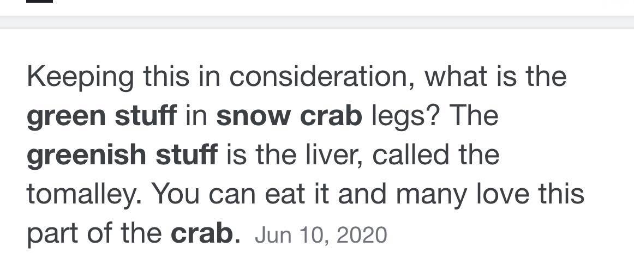Click the words 'called the' in the third line
The image size is (634, 278).
[x=436, y=155]
